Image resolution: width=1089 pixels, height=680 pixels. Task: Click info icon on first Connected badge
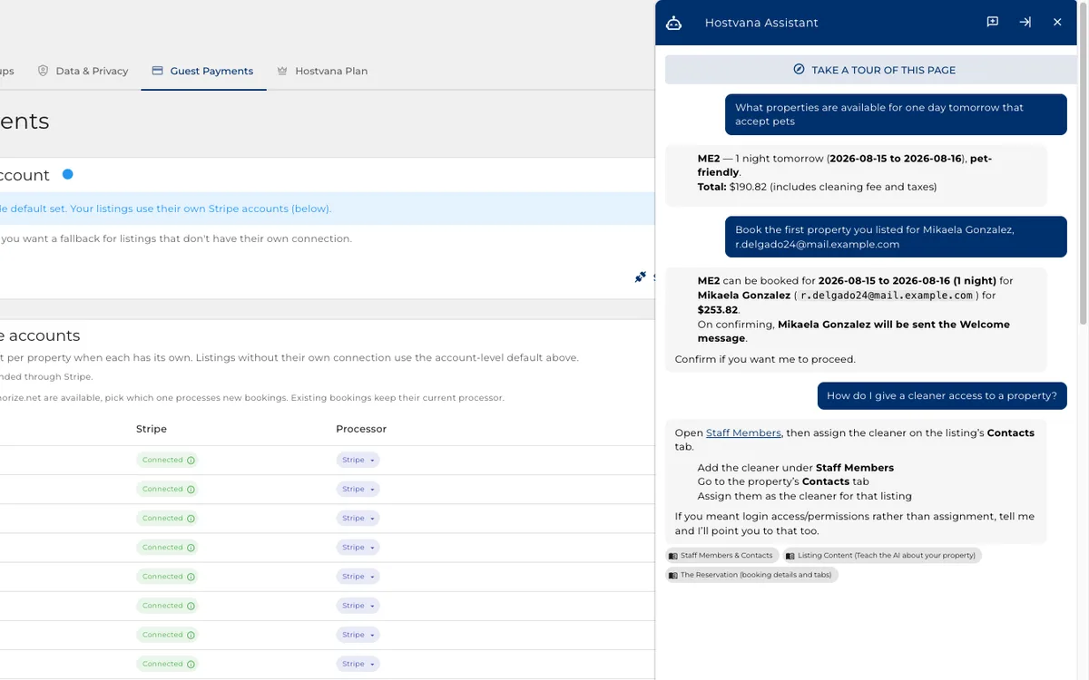coord(191,461)
